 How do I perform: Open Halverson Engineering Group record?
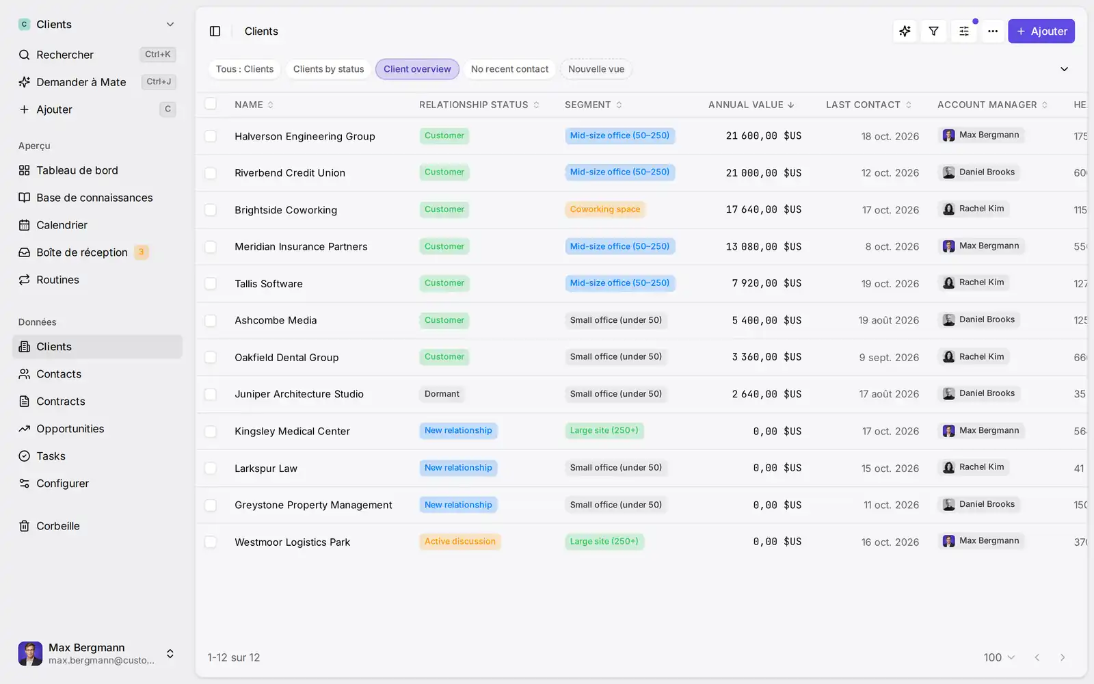(305, 136)
